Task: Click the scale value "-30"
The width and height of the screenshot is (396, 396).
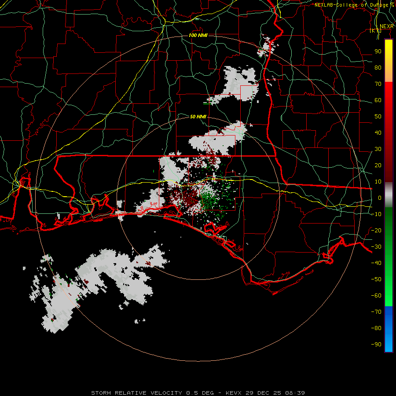Action: (x=376, y=247)
